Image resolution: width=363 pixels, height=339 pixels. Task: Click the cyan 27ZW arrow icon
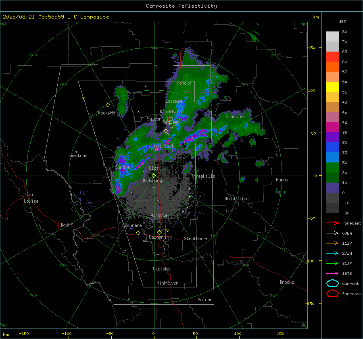click(x=332, y=254)
